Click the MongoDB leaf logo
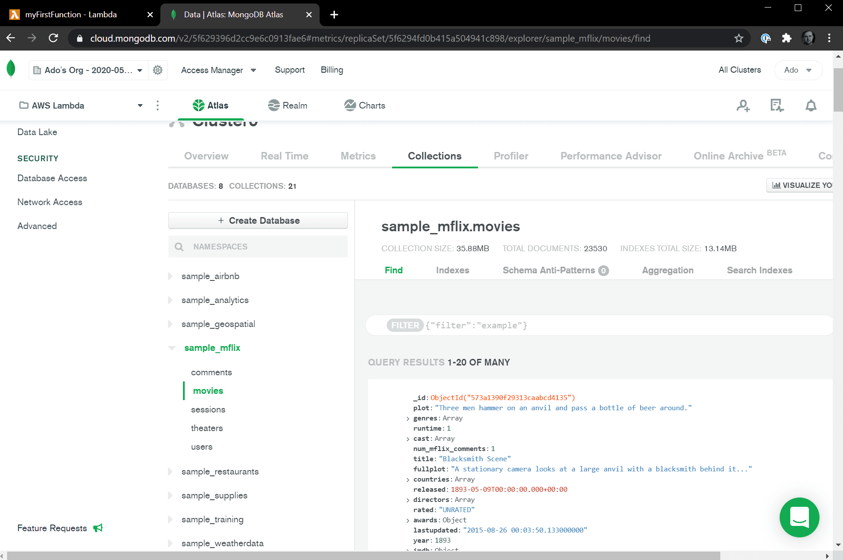This screenshot has height=560, width=843. point(12,70)
